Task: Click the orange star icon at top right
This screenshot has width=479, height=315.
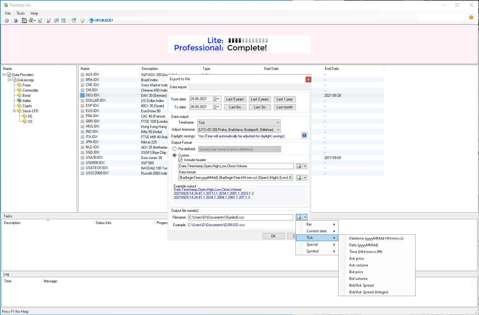Action: (471, 17)
